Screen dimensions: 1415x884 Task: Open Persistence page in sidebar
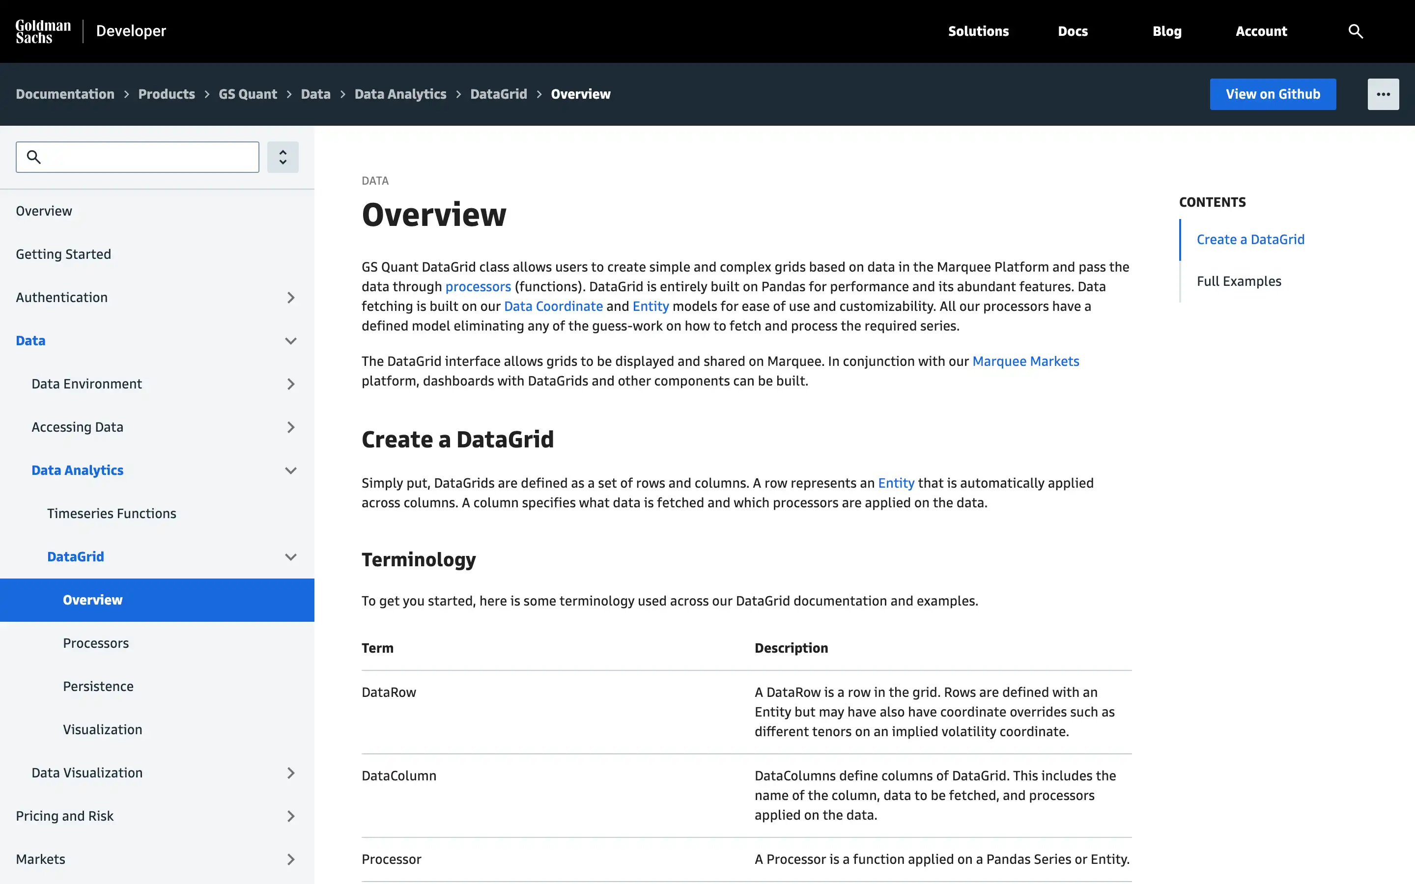98,687
